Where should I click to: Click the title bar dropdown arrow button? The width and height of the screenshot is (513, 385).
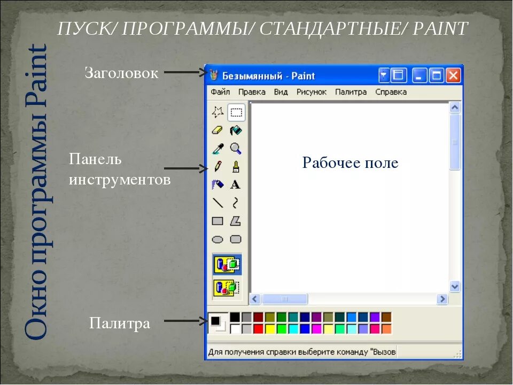(384, 75)
